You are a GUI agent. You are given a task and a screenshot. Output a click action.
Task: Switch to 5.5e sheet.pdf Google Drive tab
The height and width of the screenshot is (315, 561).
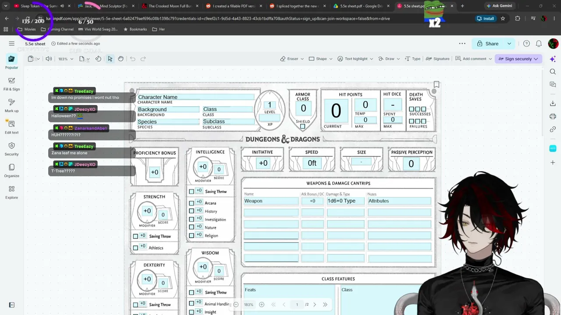[x=361, y=6]
